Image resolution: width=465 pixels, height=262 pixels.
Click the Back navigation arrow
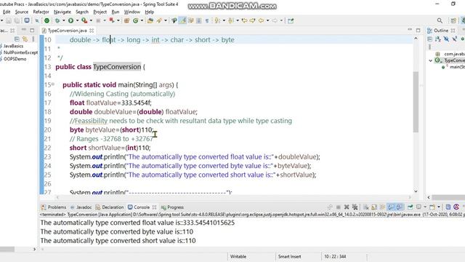pyautogui.click(x=262, y=20)
